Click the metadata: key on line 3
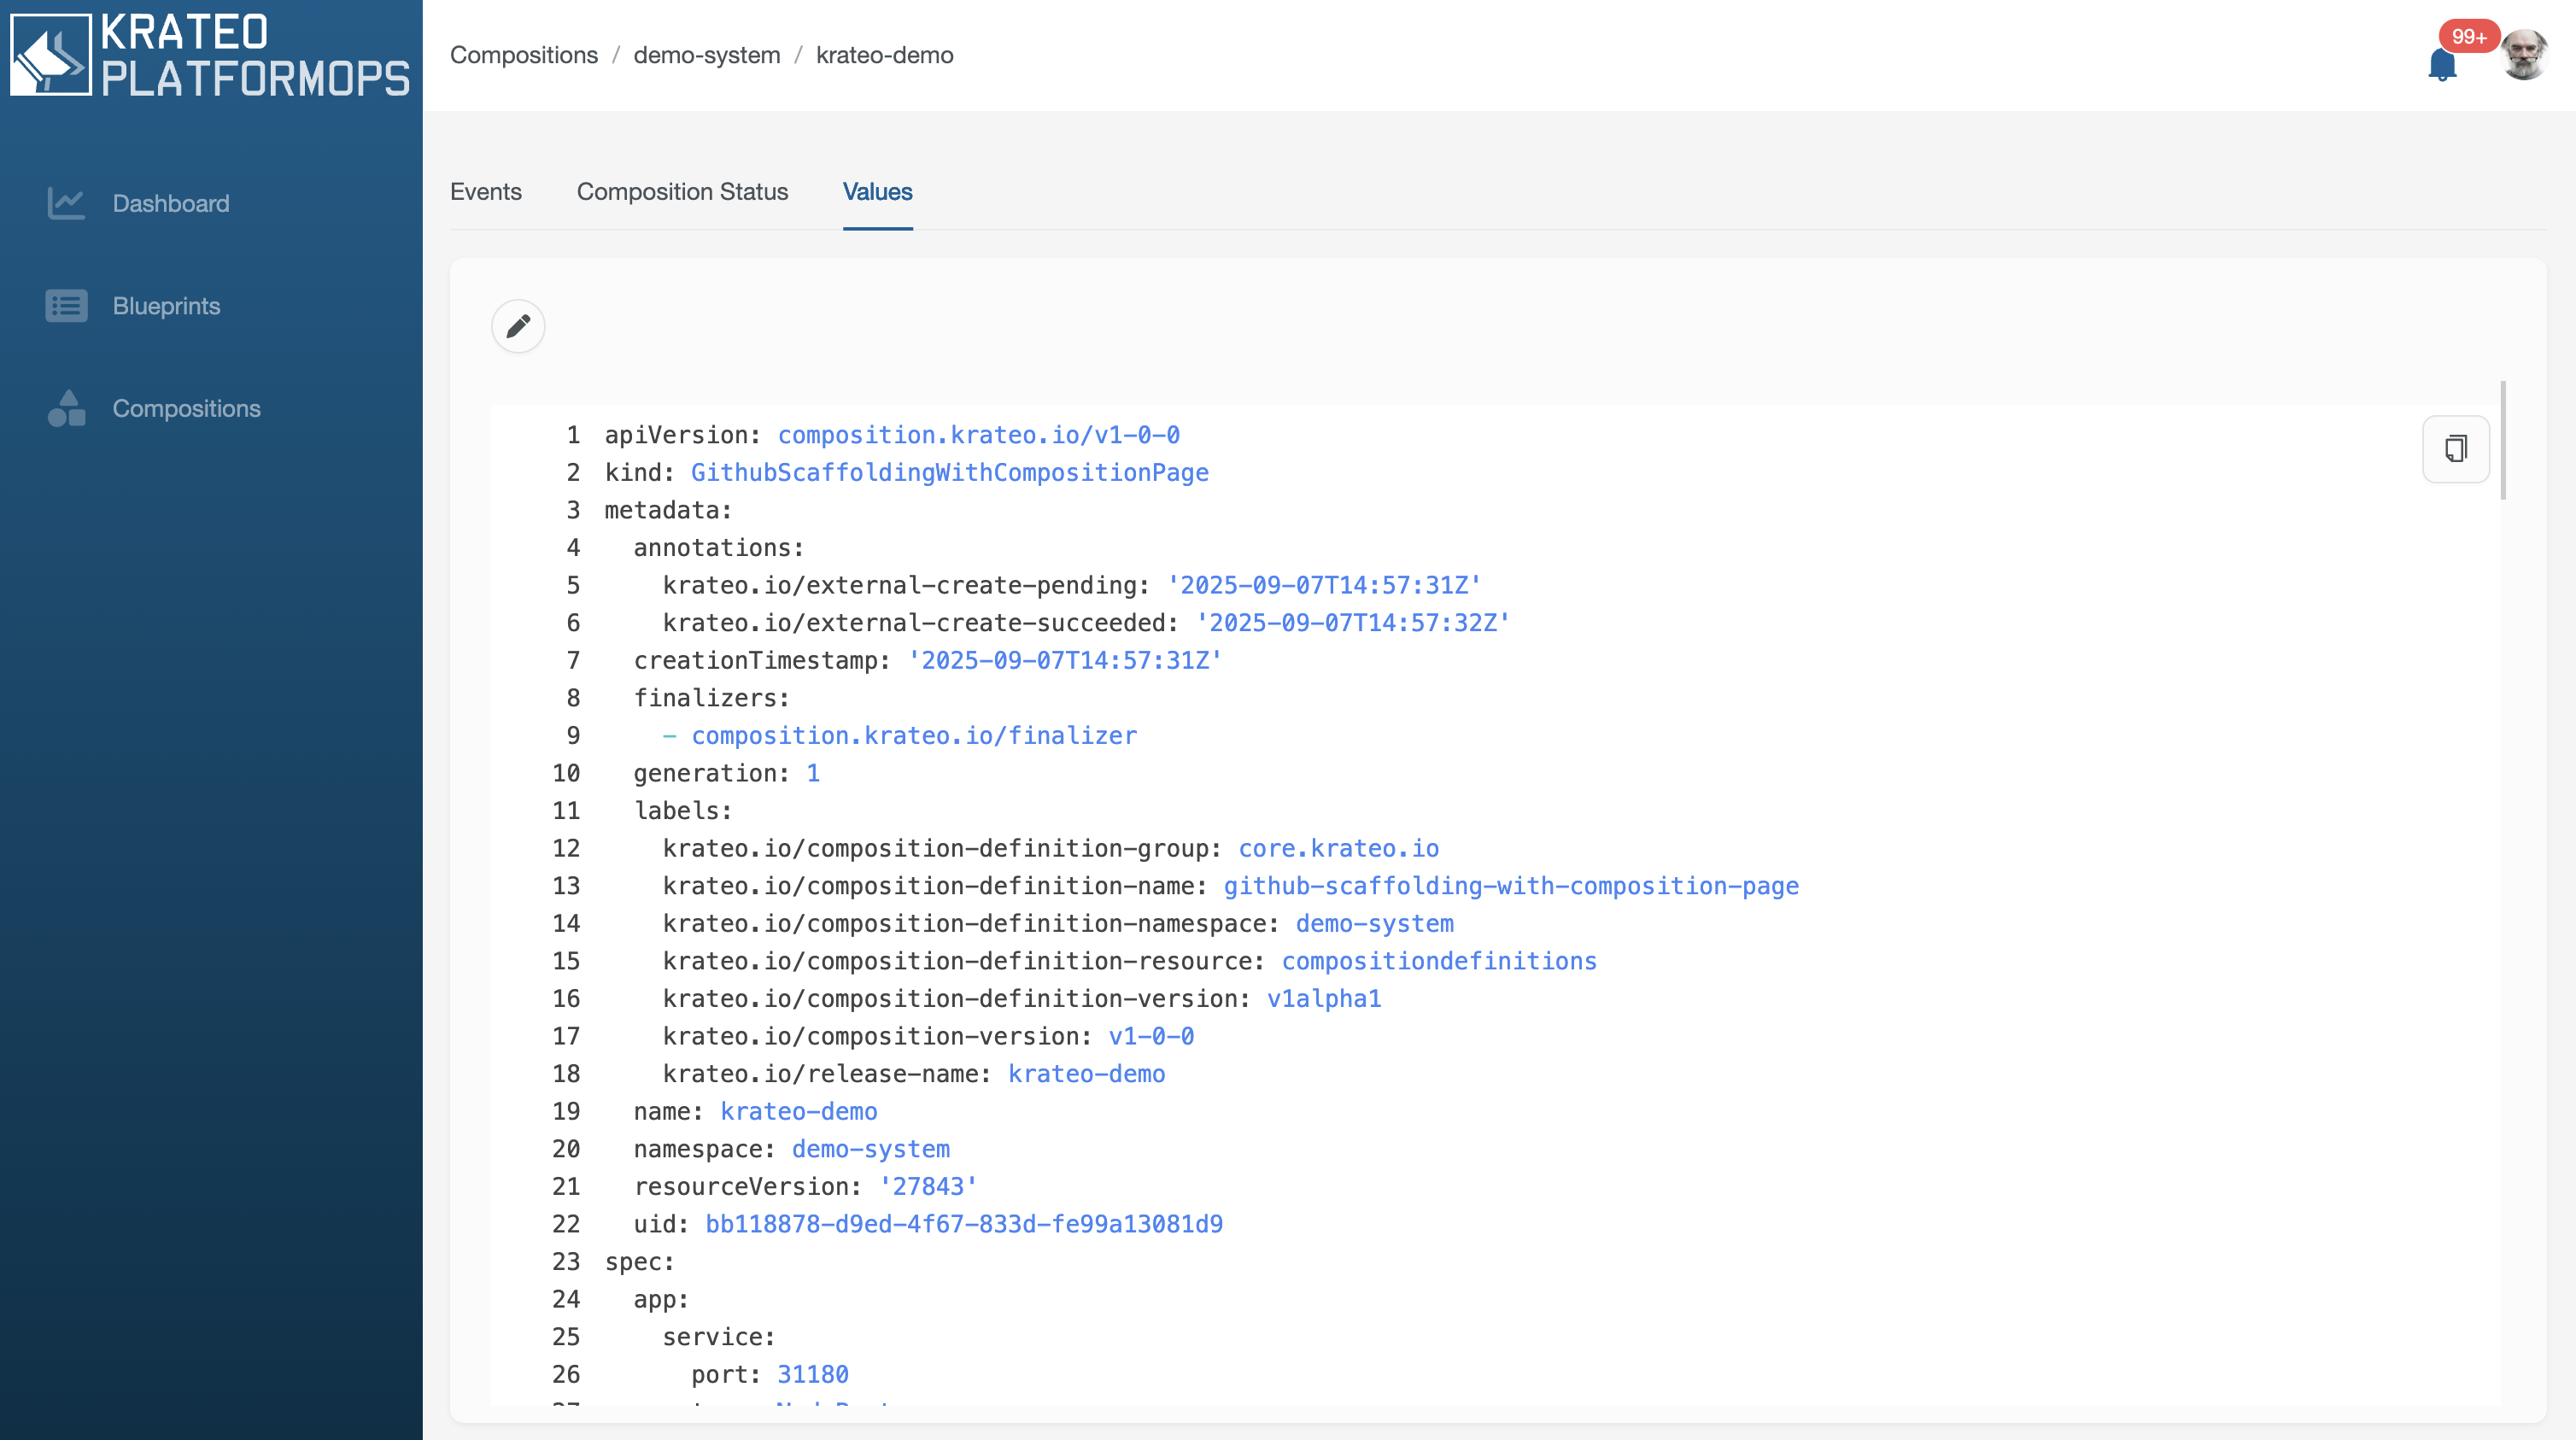The height and width of the screenshot is (1440, 2576). click(x=668, y=510)
